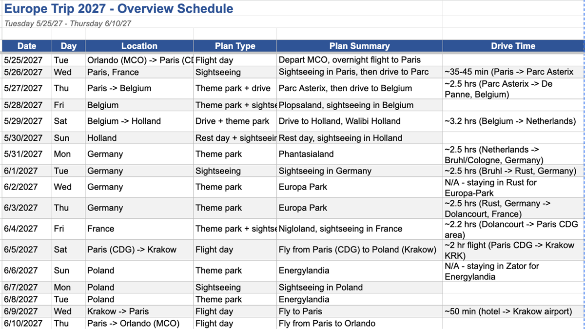
Task: Select the date range subtitle cell
Action: pos(68,23)
